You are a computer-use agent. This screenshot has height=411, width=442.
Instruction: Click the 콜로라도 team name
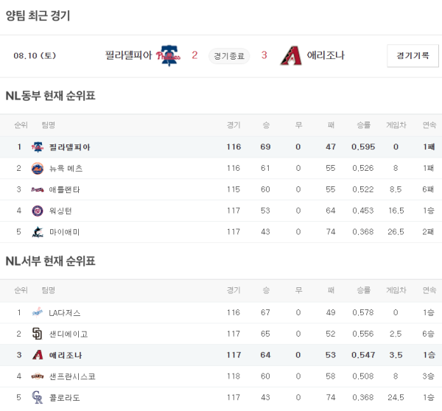(x=64, y=398)
